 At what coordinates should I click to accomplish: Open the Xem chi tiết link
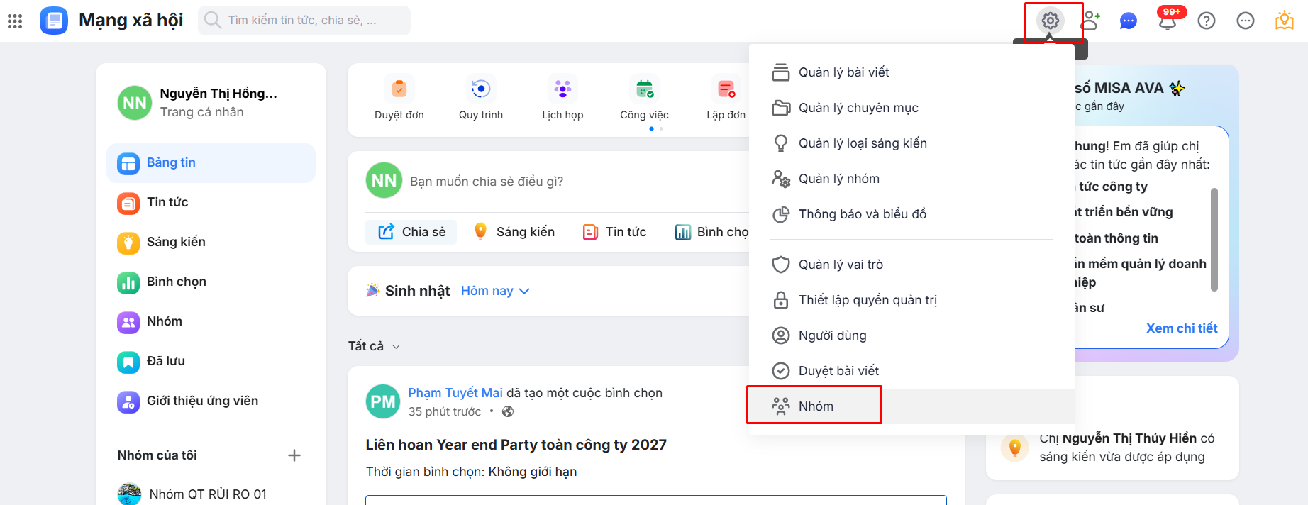point(1181,328)
